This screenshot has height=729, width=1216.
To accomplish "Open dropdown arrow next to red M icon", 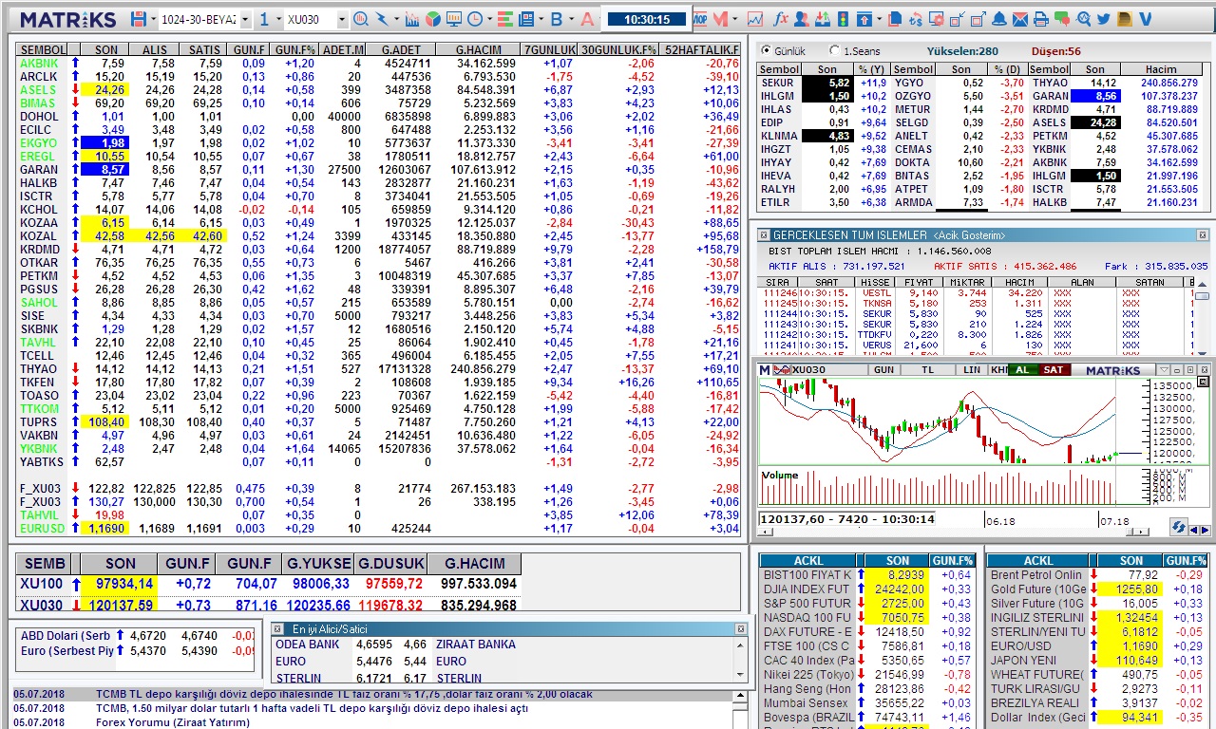I will (734, 19).
